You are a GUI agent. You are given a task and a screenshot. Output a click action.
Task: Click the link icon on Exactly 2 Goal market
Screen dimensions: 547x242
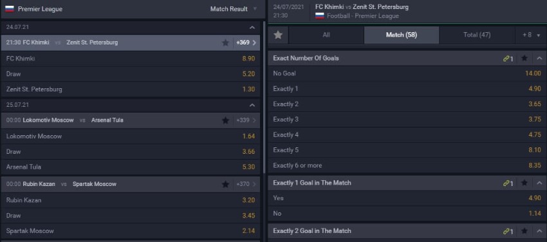(x=508, y=231)
